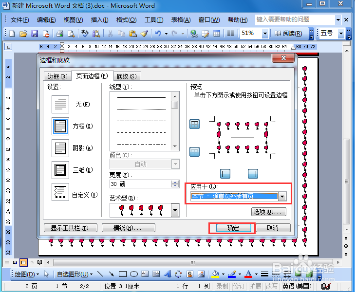The height and width of the screenshot is (292, 355).
Task: Click the OK (确定) button
Action: pos(233,228)
